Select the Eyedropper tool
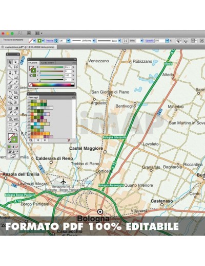Screen dimensions: 205x266 pos(10,113)
